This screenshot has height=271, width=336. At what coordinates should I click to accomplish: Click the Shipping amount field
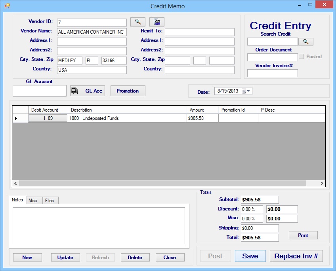pos(260,228)
